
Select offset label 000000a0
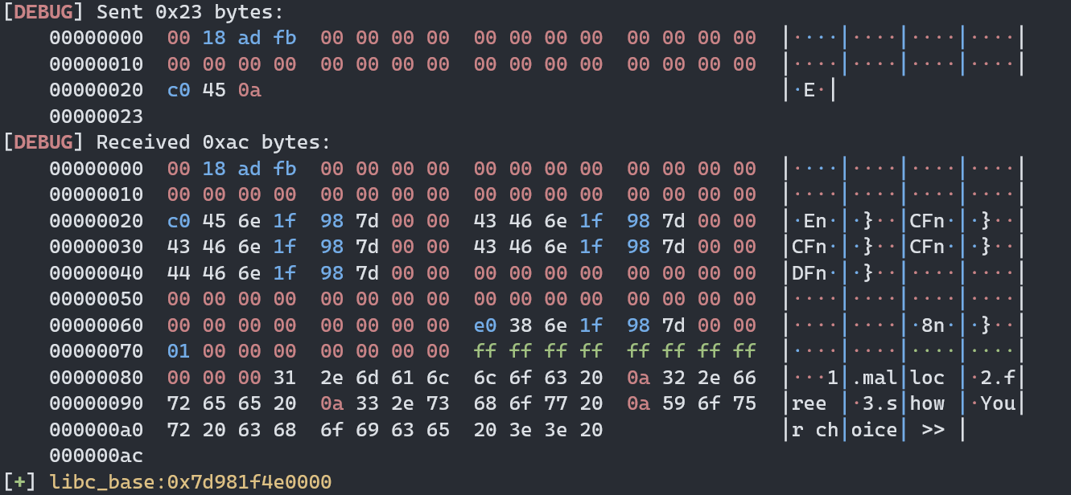(x=96, y=430)
